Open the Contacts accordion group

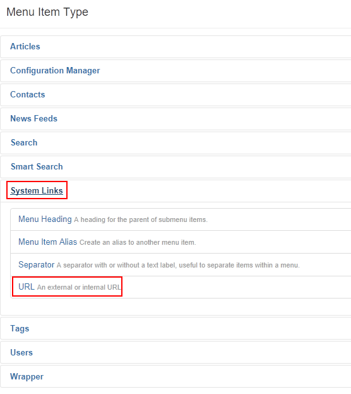(28, 94)
